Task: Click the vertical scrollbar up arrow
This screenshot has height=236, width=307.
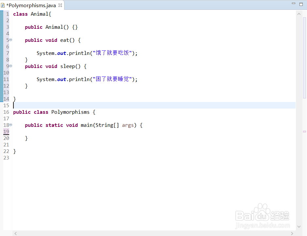Action: tap(299, 13)
